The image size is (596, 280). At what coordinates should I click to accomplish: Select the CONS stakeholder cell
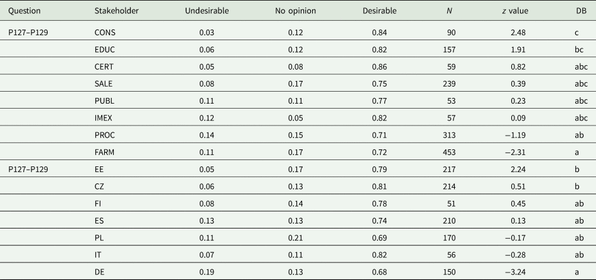pyautogui.click(x=104, y=32)
